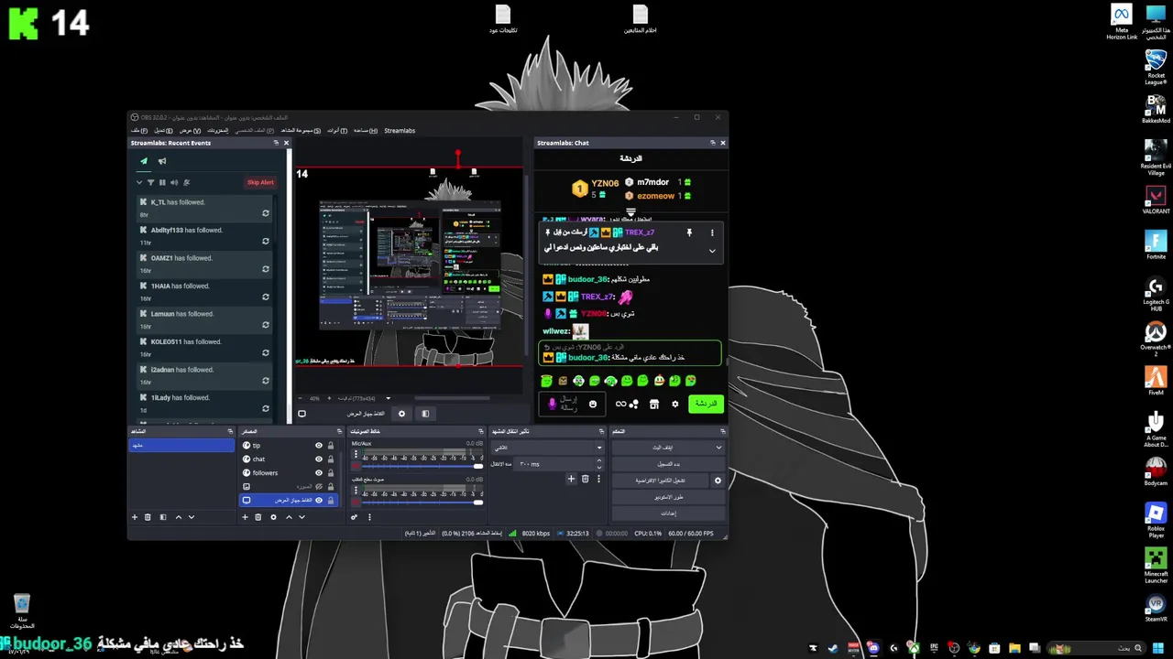
Task: Open chat settings gear
Action: coord(675,404)
